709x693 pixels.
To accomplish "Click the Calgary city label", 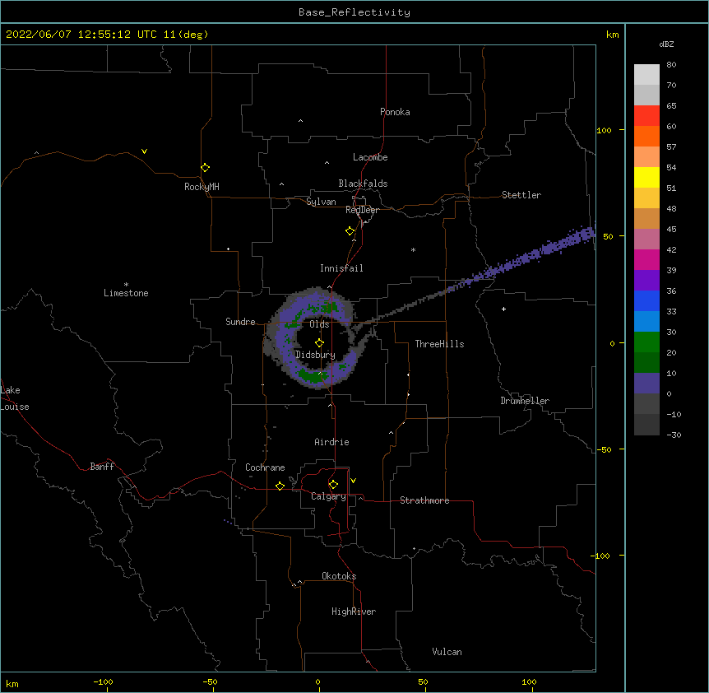I will (x=328, y=496).
